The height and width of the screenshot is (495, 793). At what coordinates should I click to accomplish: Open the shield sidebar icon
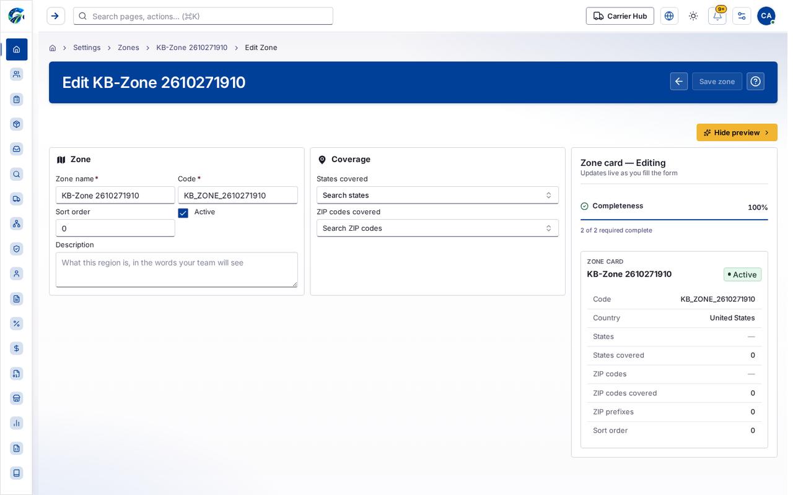(17, 249)
